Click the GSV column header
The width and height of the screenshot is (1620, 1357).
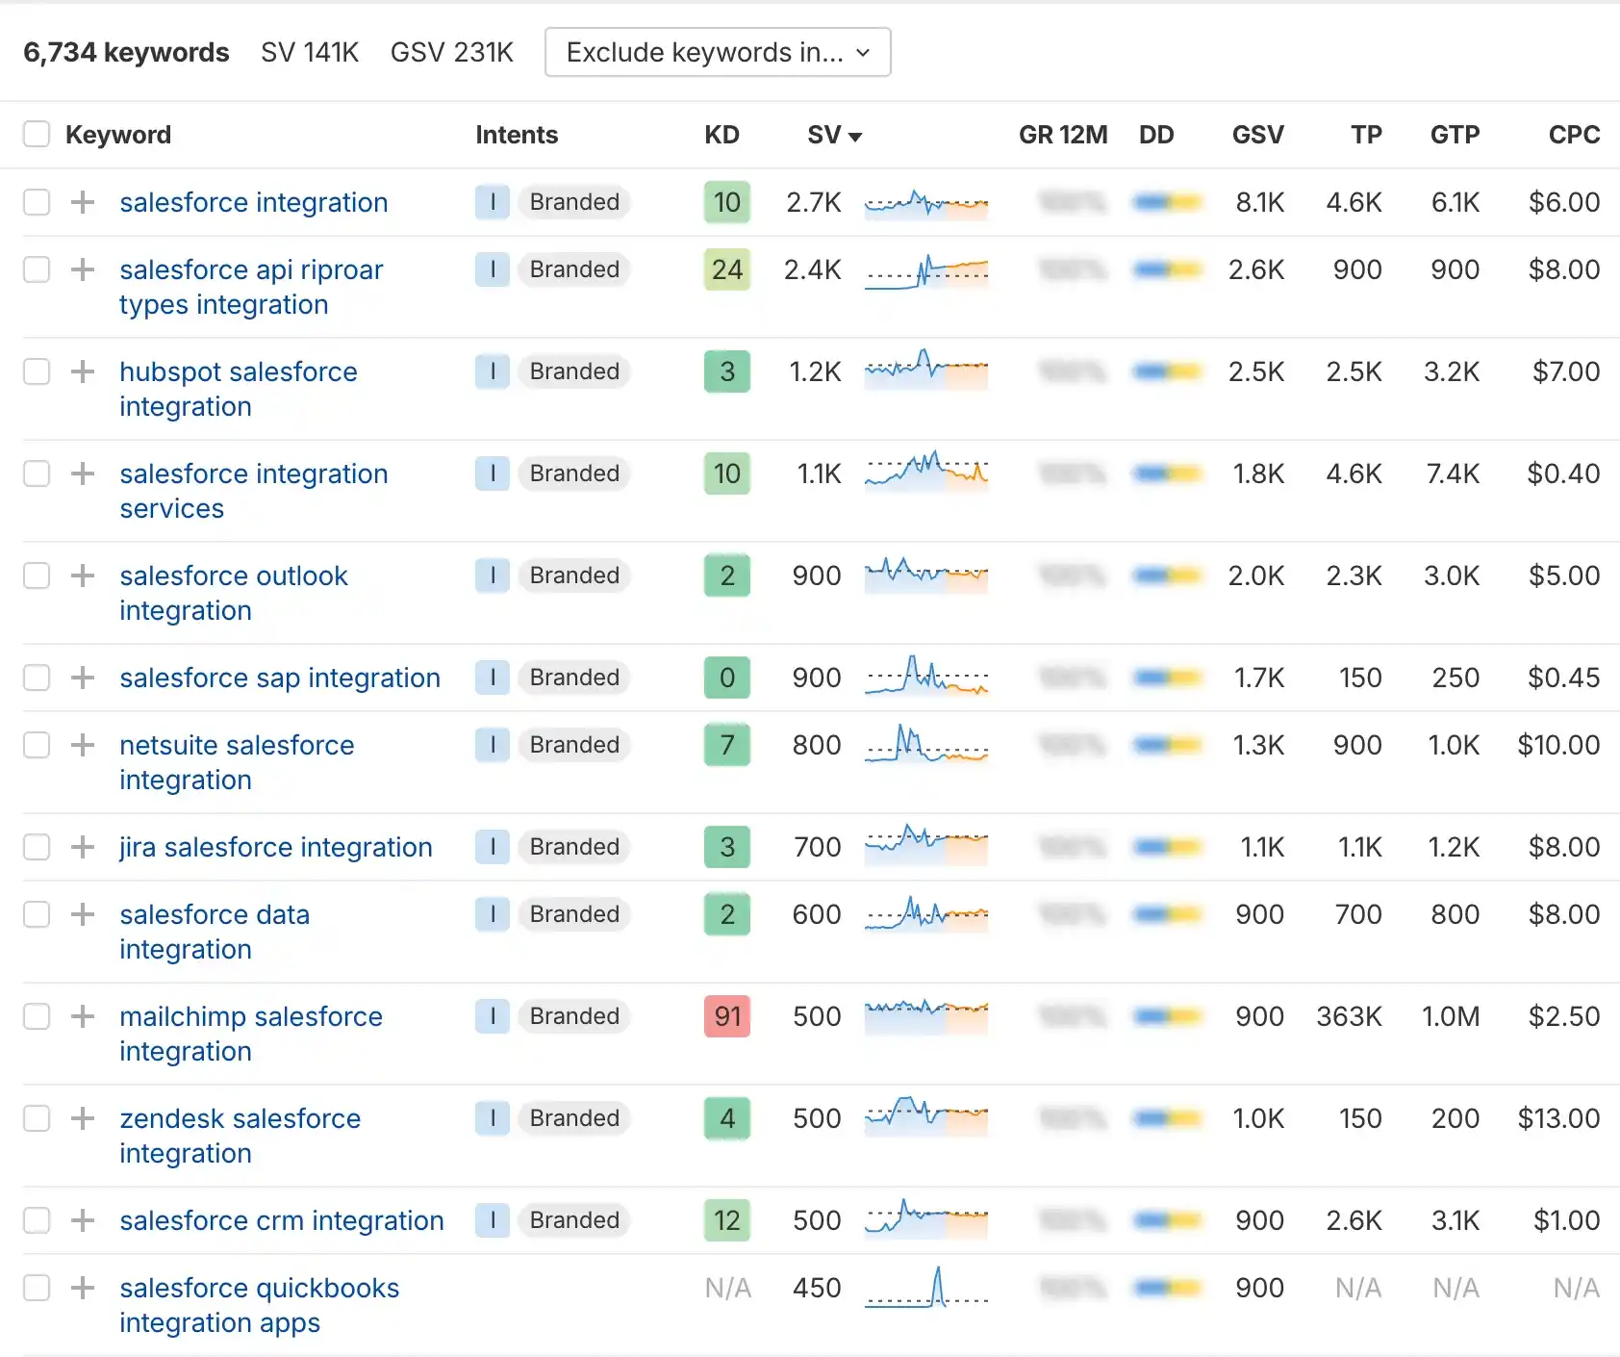pyautogui.click(x=1257, y=135)
